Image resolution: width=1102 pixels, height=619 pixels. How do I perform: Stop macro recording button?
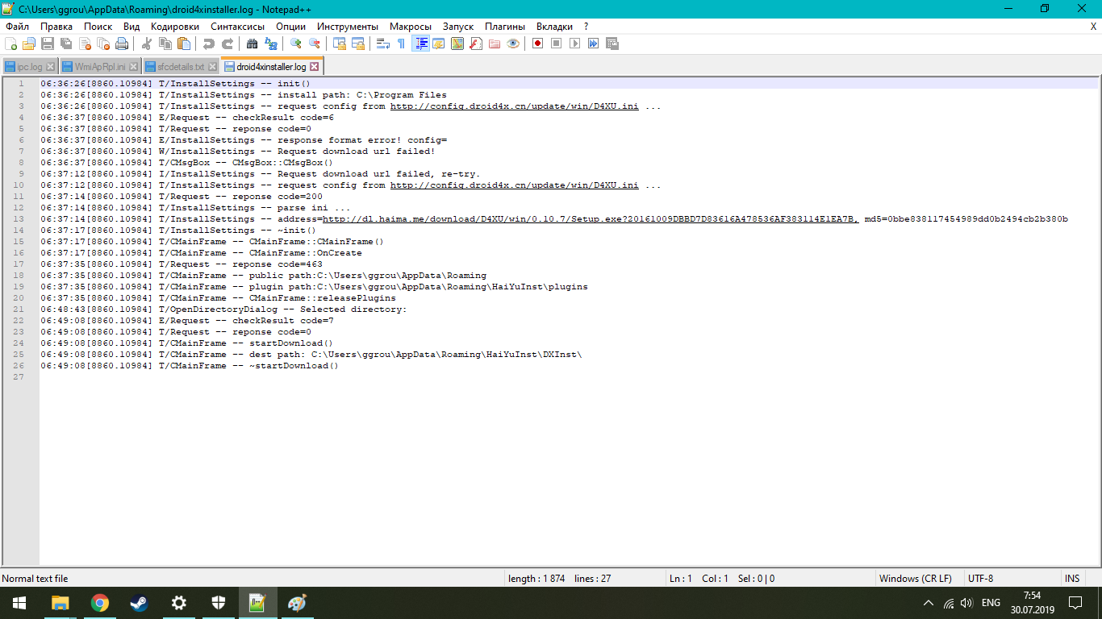click(556, 44)
